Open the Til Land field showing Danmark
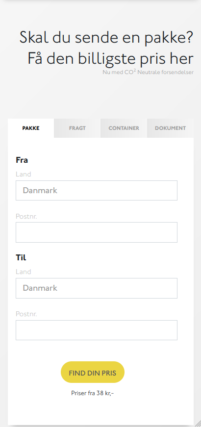Viewport: 201px width, 427px height. [97, 288]
